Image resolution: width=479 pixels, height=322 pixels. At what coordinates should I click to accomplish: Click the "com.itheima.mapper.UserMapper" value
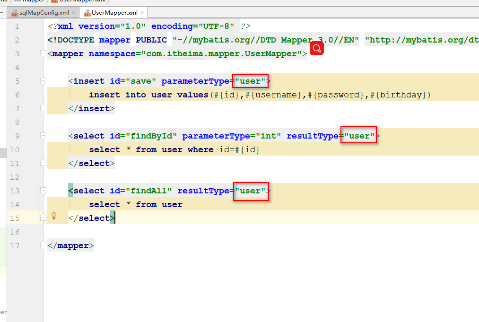[x=221, y=54]
